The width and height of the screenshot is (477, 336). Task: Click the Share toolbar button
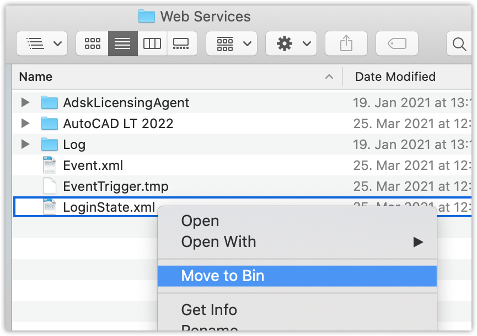tap(346, 43)
